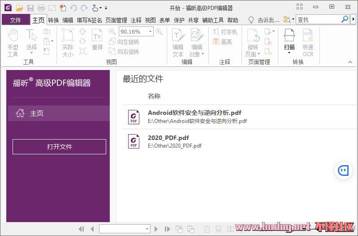Click the Edit Text (编辑文本) icon
This screenshot has height=236, width=358.
pos(178,43)
